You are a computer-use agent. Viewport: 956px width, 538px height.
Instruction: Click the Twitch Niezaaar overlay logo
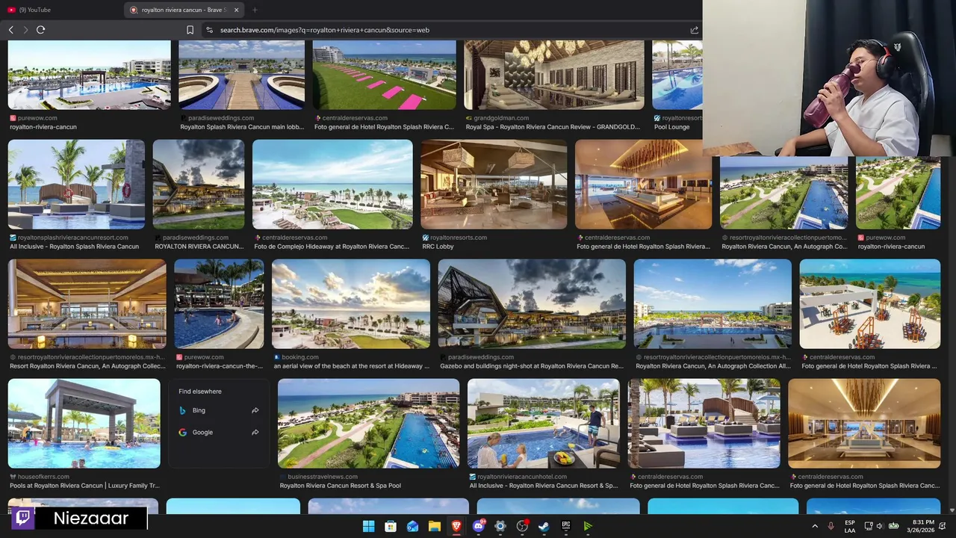click(22, 518)
